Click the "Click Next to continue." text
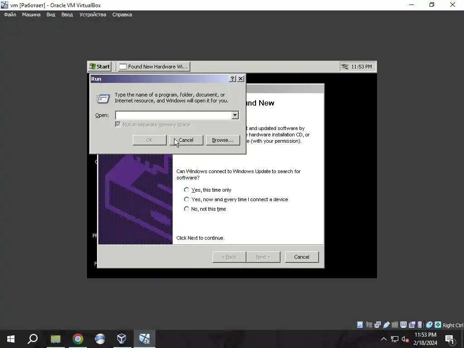Screen dimensions: 464x348 click(200, 238)
